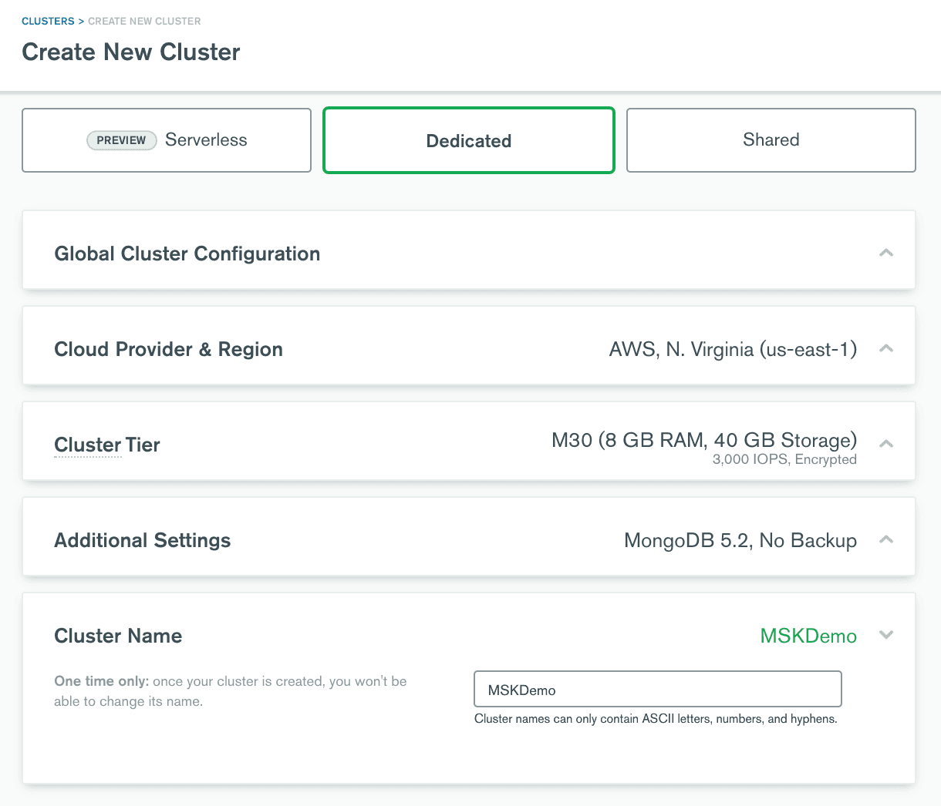The height and width of the screenshot is (806, 941).
Task: Select the Shared cluster type tab
Action: pos(771,140)
